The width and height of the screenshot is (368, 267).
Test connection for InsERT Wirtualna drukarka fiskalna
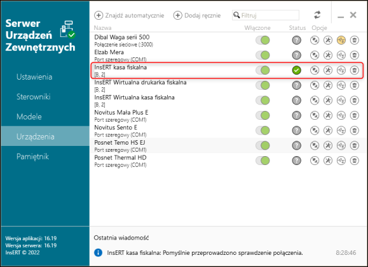point(315,85)
